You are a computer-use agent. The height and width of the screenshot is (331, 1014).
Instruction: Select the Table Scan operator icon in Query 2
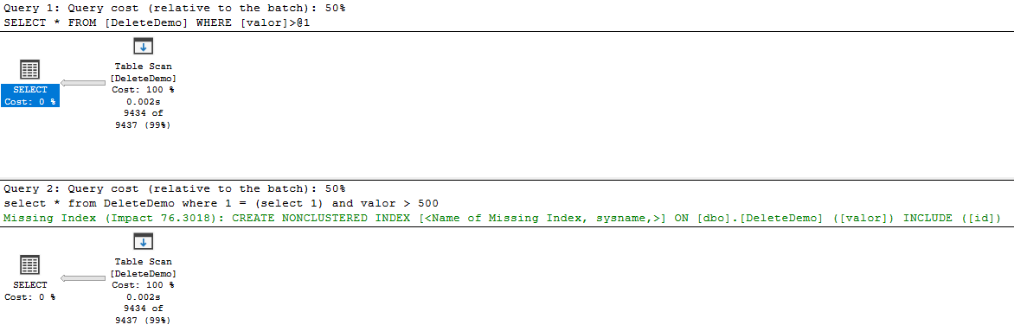coord(143,242)
